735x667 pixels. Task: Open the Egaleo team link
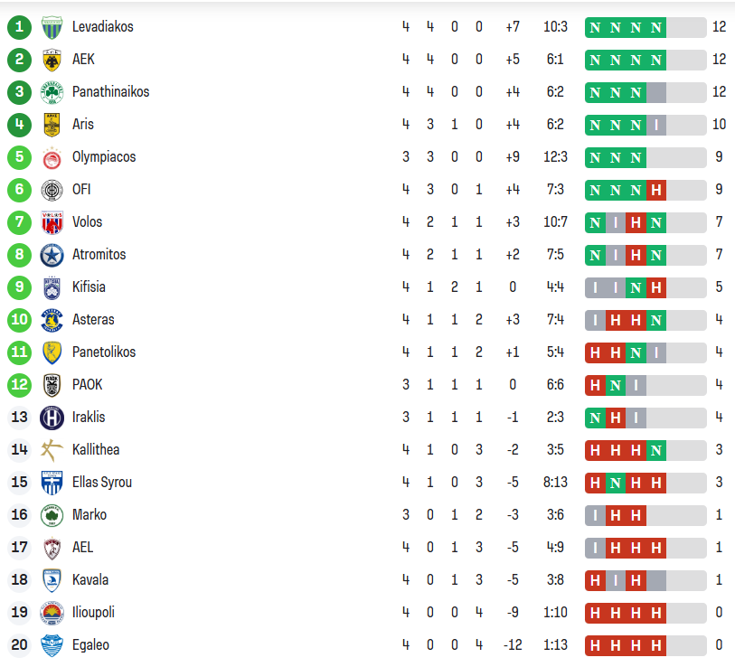(x=90, y=645)
